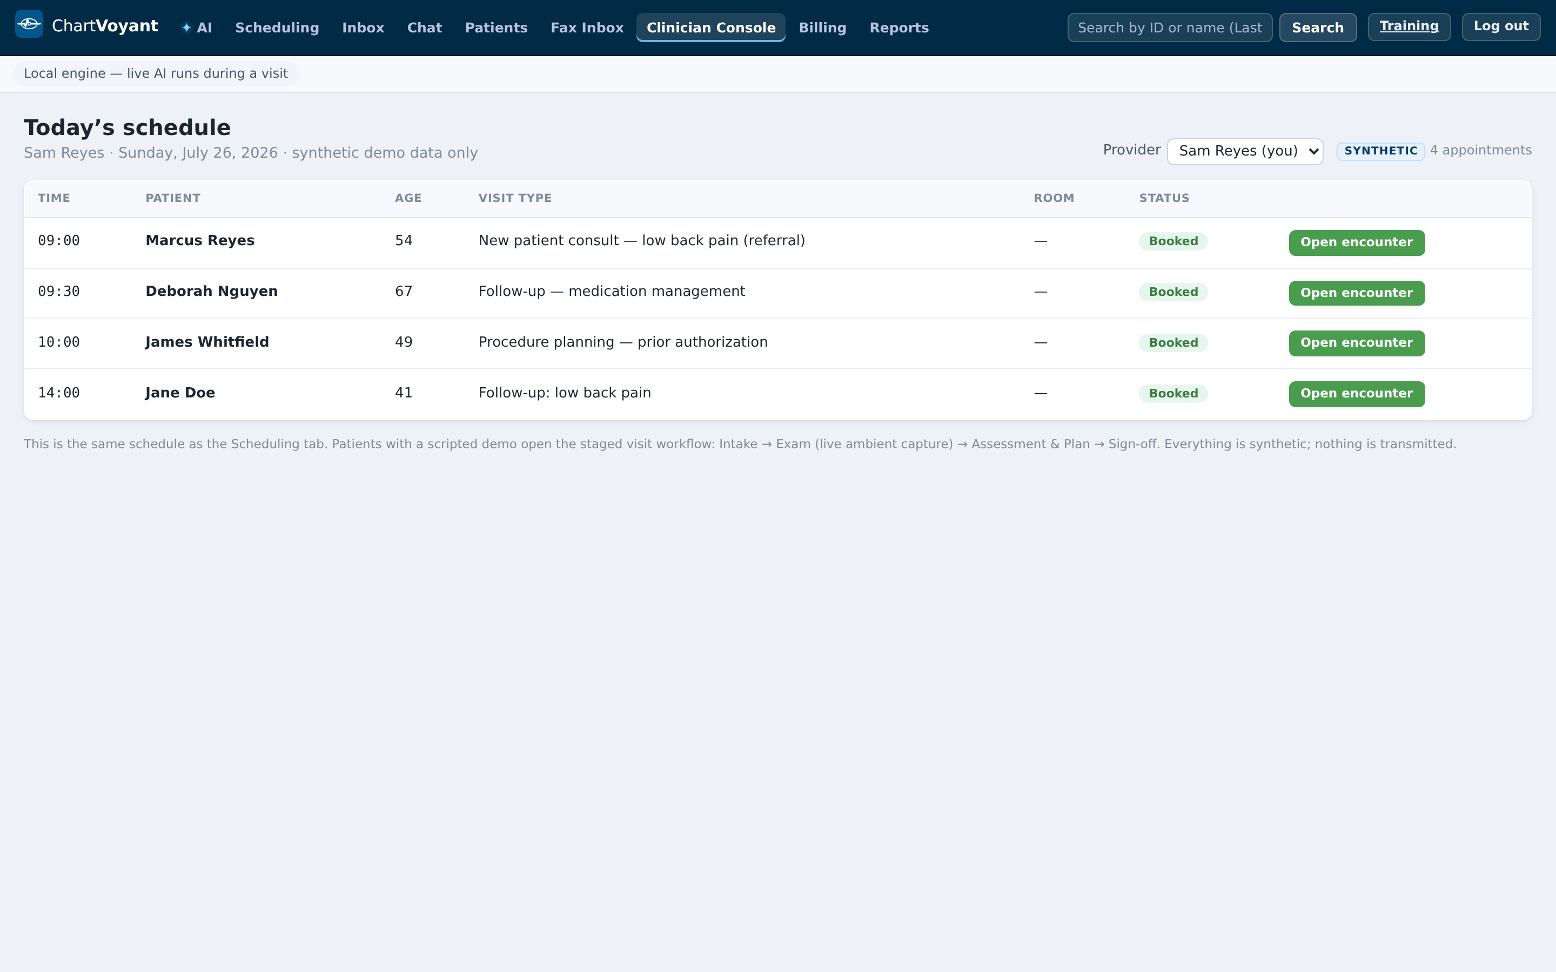Click patient name James Whitfield
This screenshot has width=1556, height=972.
point(207,342)
